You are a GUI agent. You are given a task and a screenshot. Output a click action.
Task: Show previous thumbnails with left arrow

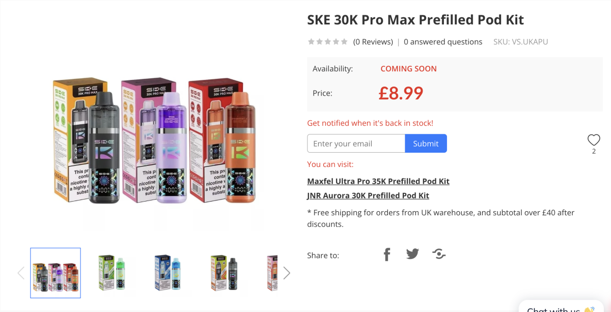tap(21, 273)
